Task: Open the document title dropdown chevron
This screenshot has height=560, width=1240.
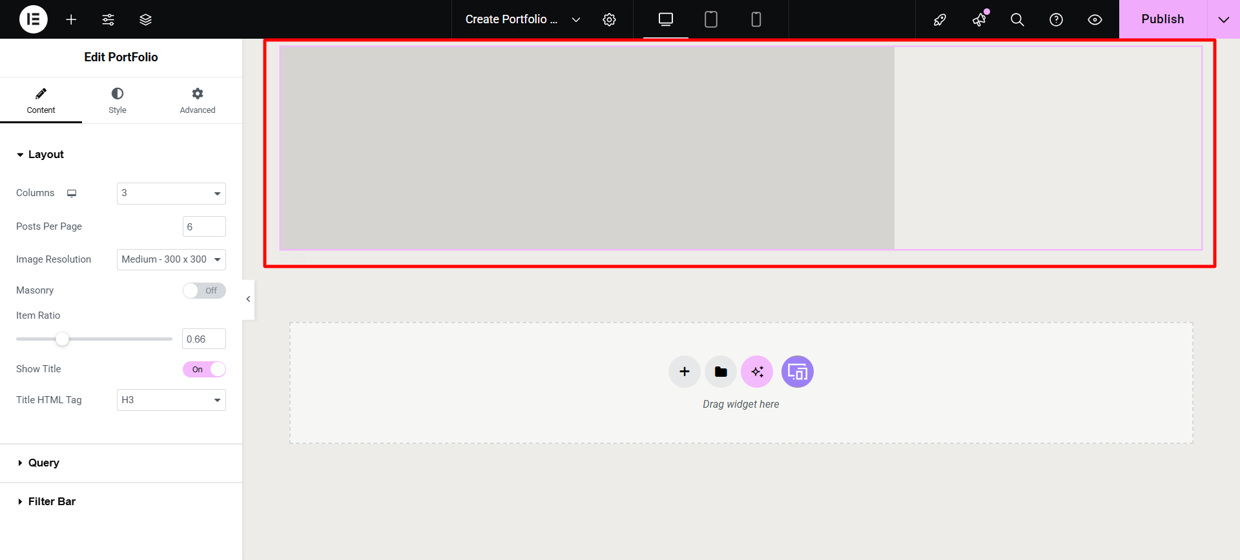Action: tap(576, 19)
